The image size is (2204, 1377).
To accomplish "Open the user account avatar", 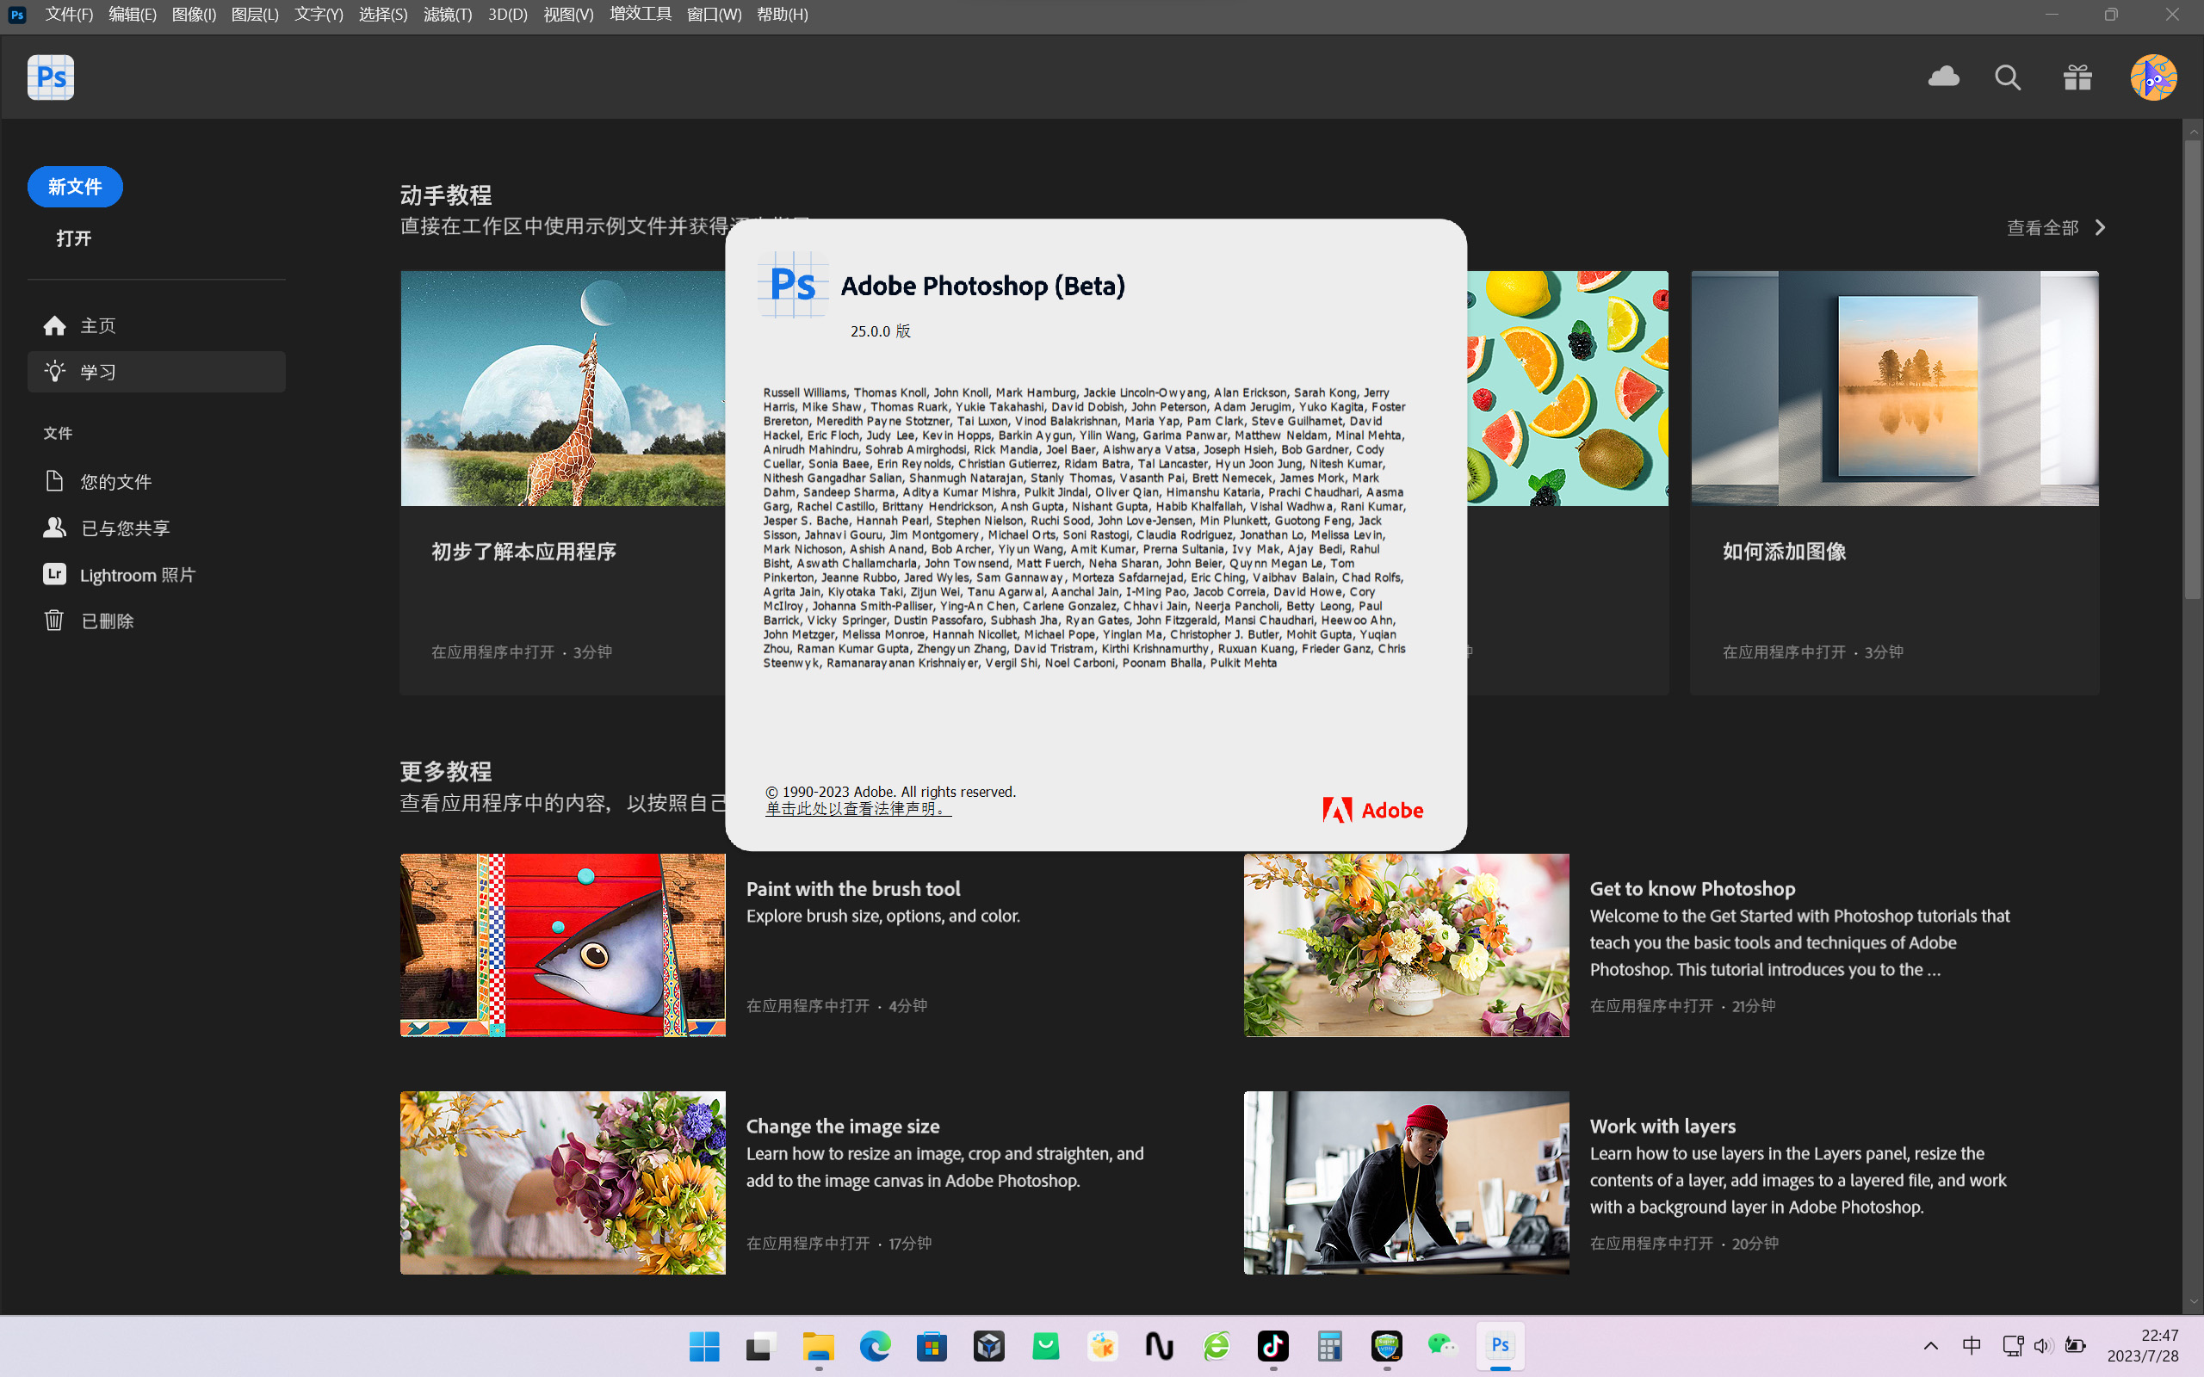I will 2153,77.
